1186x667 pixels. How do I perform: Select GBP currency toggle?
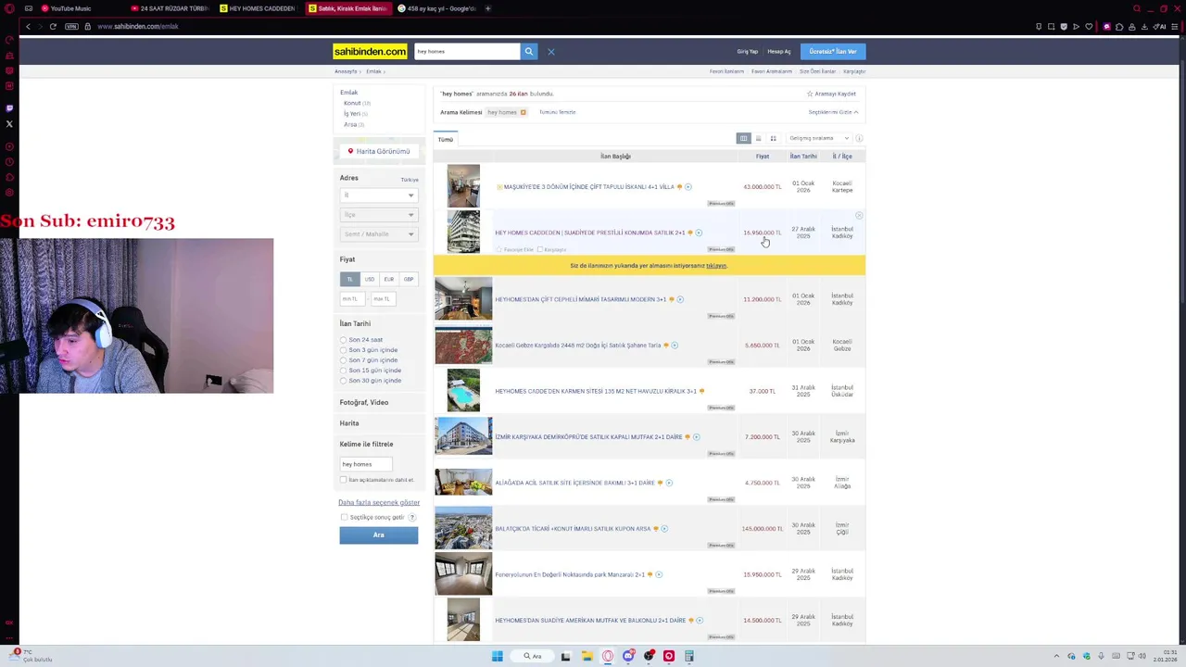(408, 279)
